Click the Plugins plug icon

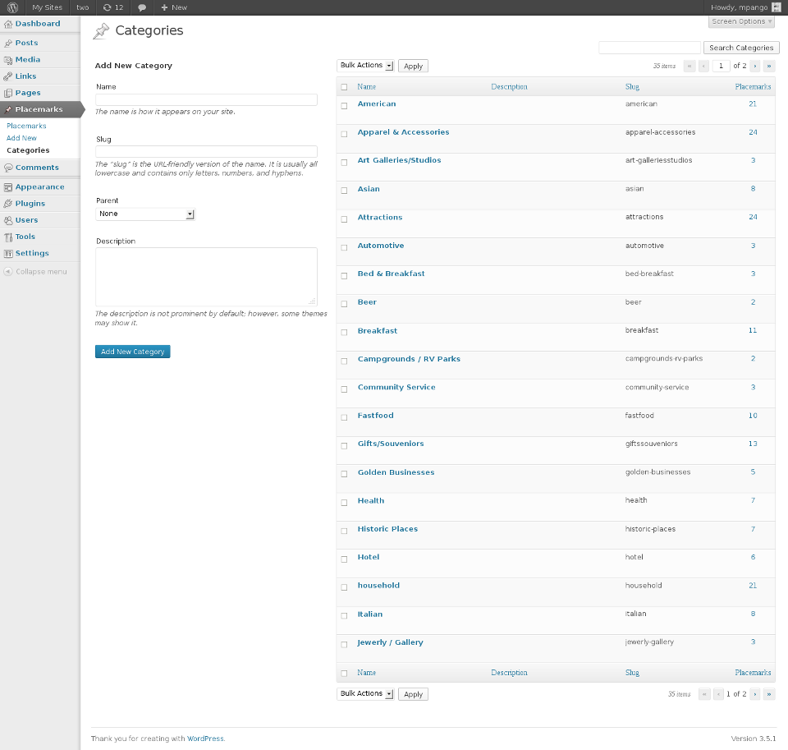8,204
